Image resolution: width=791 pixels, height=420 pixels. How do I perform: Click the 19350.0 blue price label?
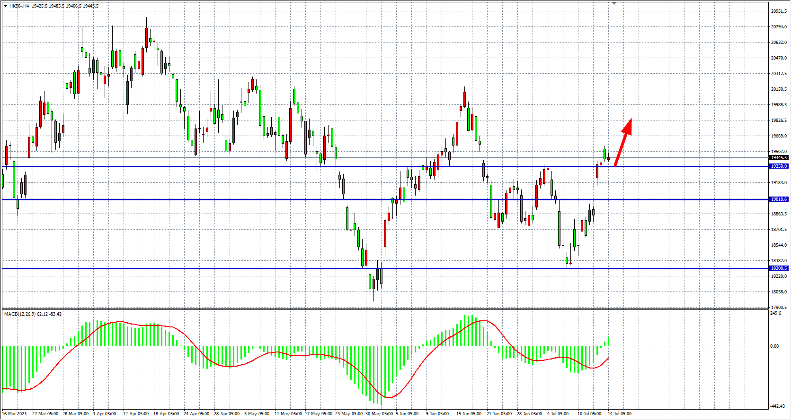click(779, 166)
